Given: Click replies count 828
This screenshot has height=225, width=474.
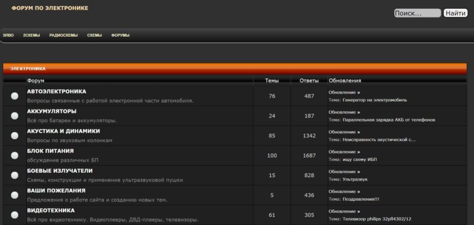Looking at the screenshot, I should tap(309, 175).
